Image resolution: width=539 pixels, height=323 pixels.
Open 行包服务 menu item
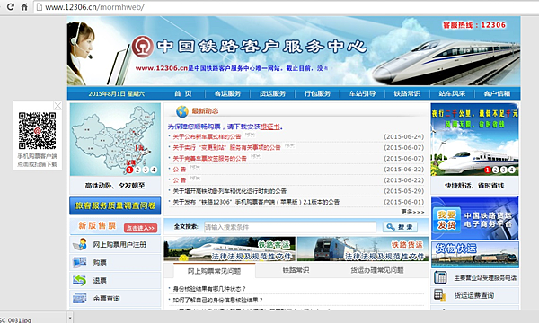[x=317, y=93]
